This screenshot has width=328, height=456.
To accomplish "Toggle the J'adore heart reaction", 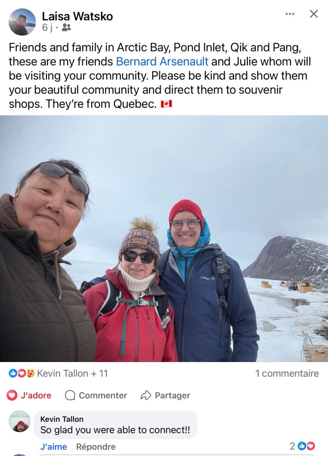I will (29, 395).
